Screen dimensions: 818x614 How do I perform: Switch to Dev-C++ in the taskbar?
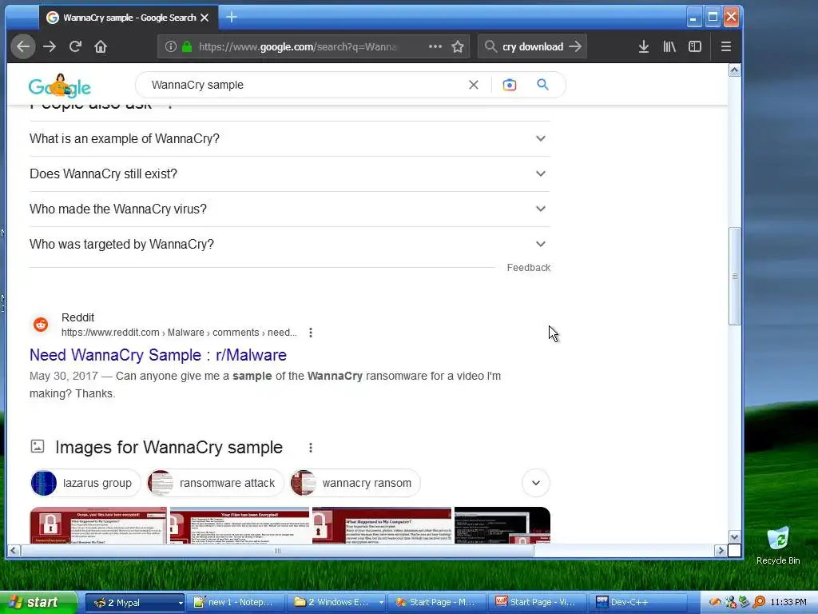click(x=640, y=603)
